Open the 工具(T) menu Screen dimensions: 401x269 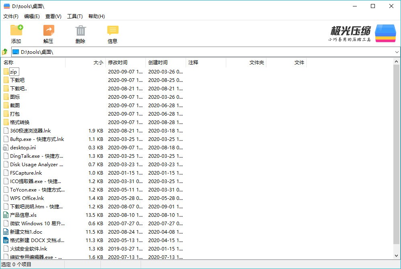click(75, 16)
